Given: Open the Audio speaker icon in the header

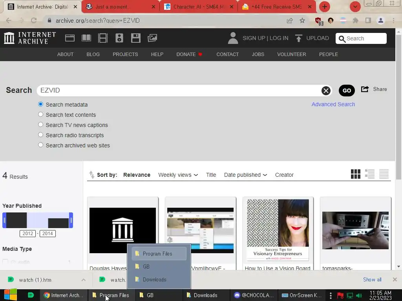Looking at the screenshot, I should pyautogui.click(x=119, y=38).
